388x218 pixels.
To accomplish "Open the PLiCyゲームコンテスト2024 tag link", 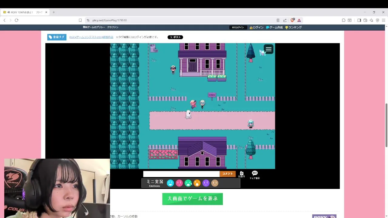I will (x=91, y=37).
